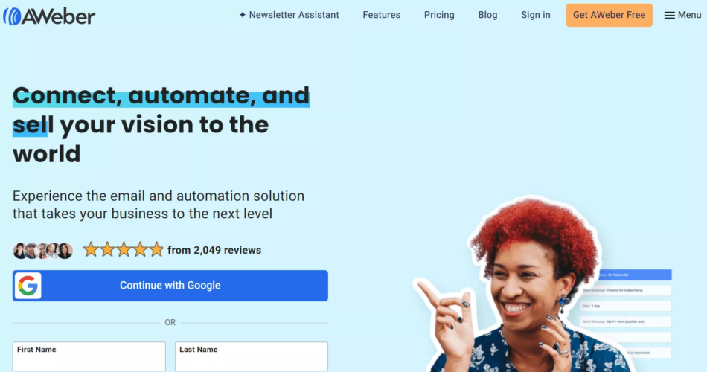Click the sparkle icon beside Newsletter Assistant
707x372 pixels.
coord(243,15)
